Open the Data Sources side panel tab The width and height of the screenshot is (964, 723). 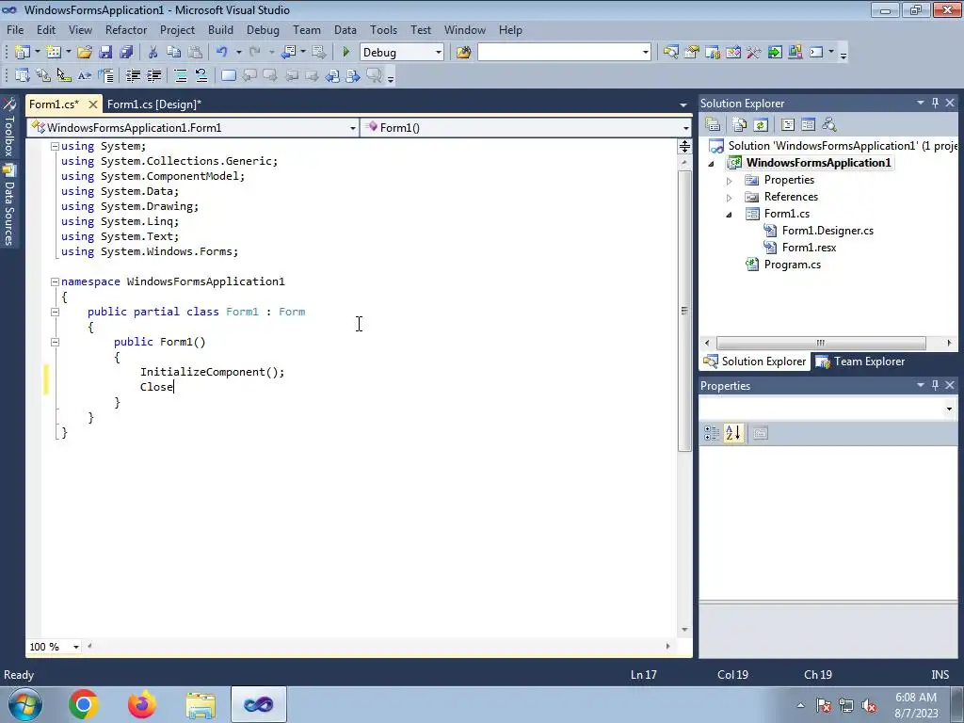9,206
